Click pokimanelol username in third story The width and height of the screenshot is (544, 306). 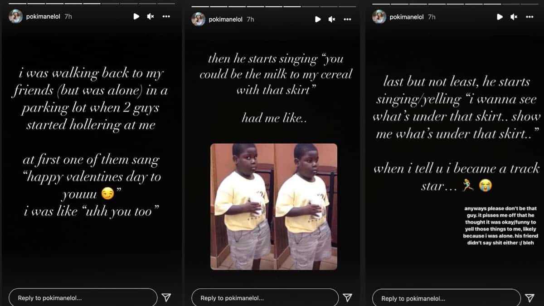coord(407,17)
